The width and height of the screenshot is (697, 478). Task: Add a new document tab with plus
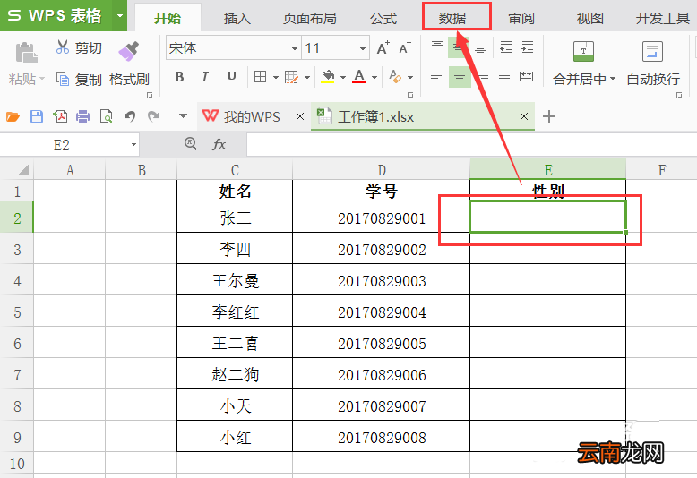point(549,117)
